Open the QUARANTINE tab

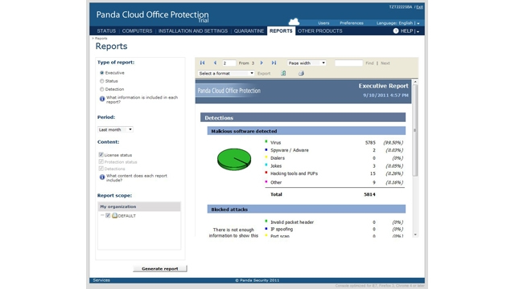tap(249, 31)
